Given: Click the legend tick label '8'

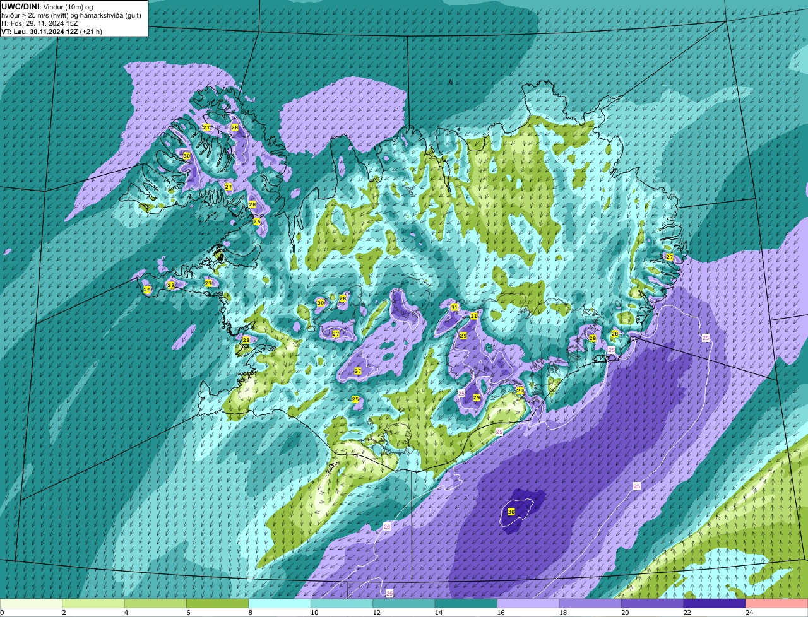Looking at the screenshot, I should coord(249,612).
